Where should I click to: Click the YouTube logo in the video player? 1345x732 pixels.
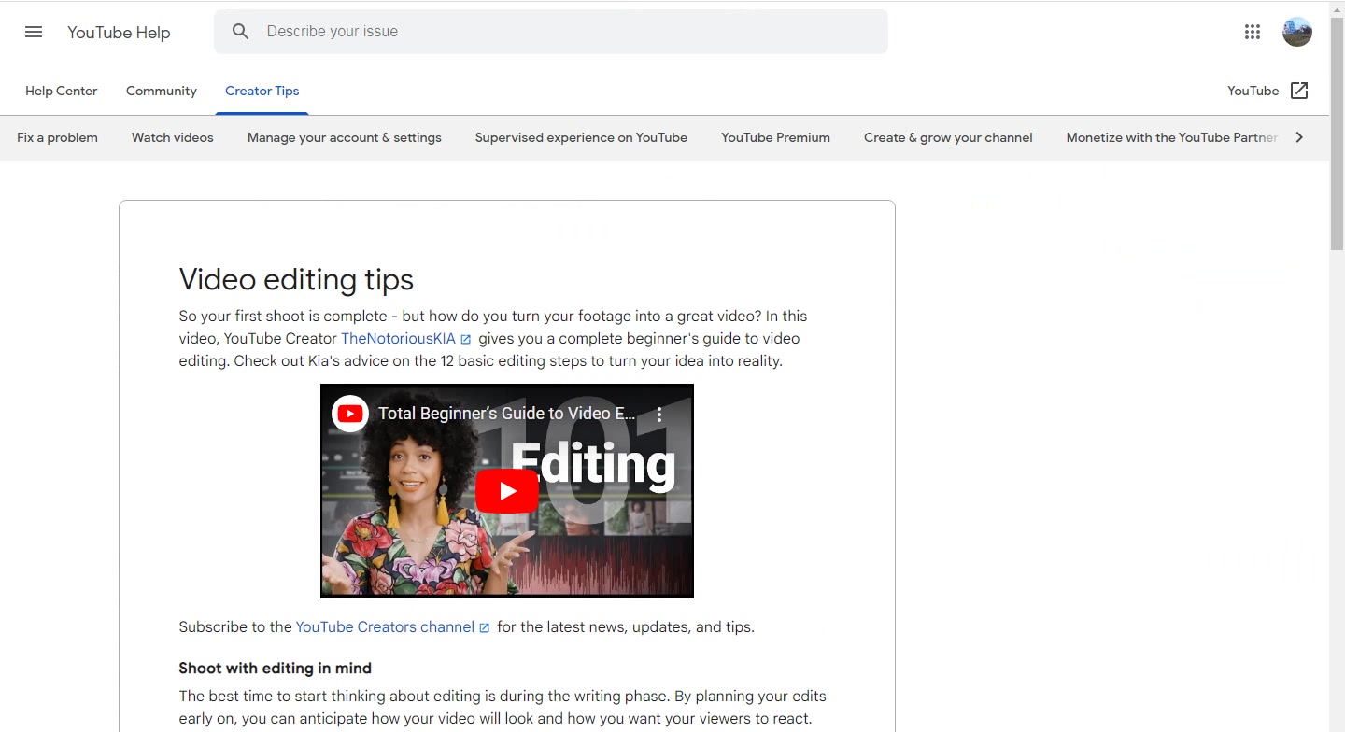coord(350,414)
